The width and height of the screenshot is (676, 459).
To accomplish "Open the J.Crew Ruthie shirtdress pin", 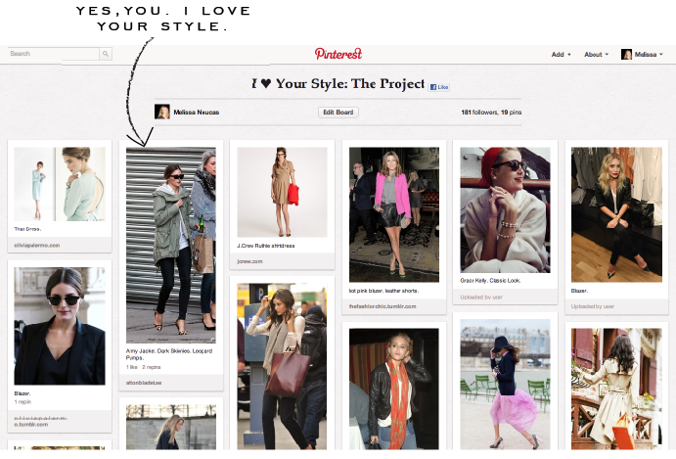I will pos(282,192).
